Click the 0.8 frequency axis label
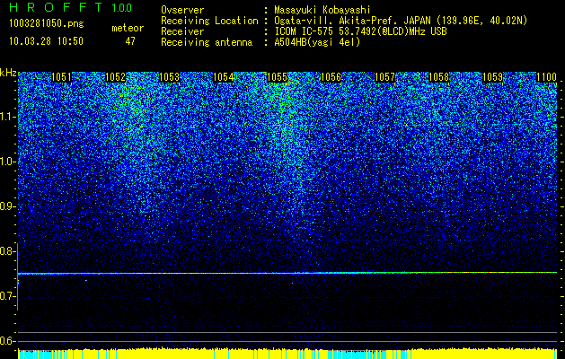 [8, 251]
